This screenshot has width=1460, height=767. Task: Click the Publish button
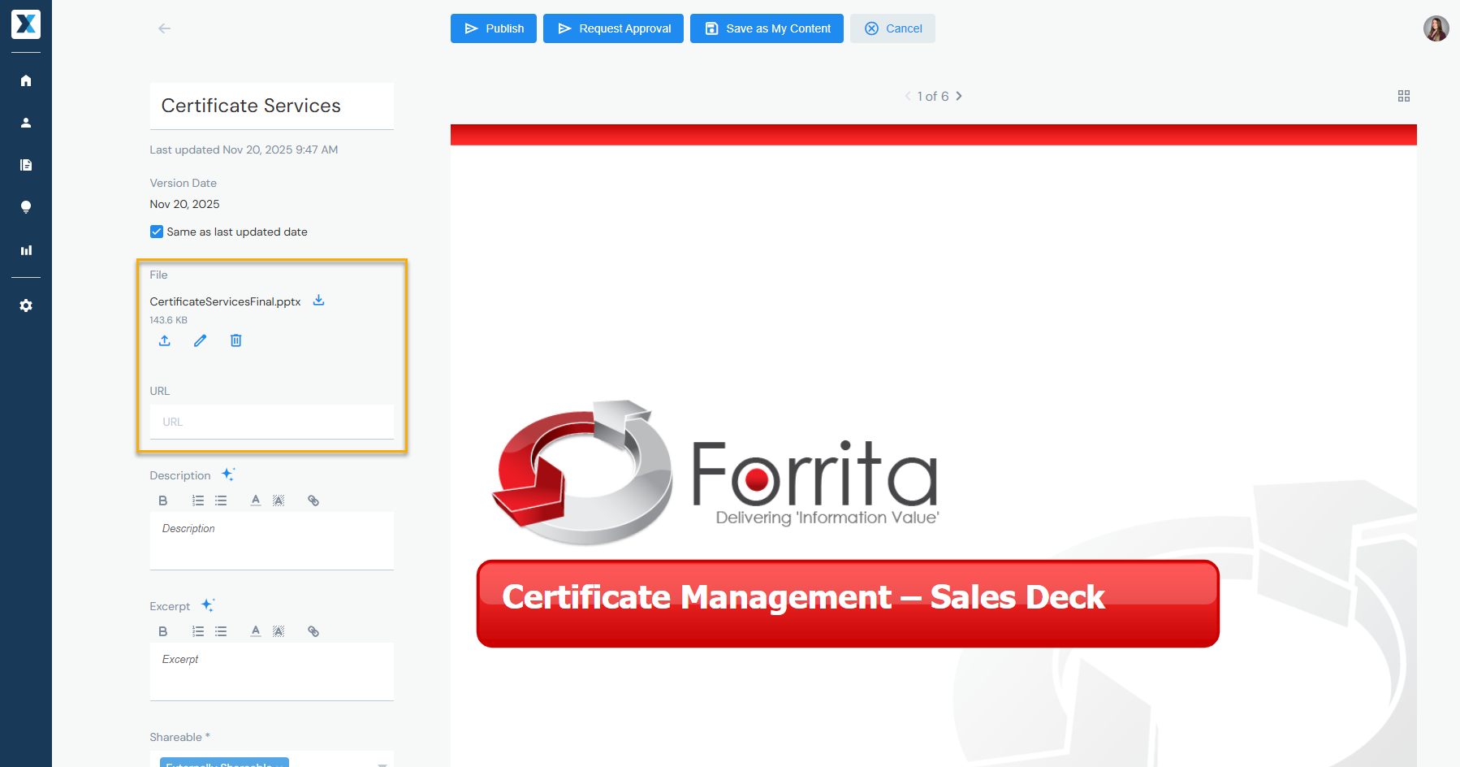[494, 28]
